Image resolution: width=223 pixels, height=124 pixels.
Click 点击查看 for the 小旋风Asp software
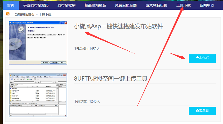click(202, 58)
